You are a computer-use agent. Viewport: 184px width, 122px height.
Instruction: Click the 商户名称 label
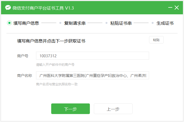pos(25,76)
